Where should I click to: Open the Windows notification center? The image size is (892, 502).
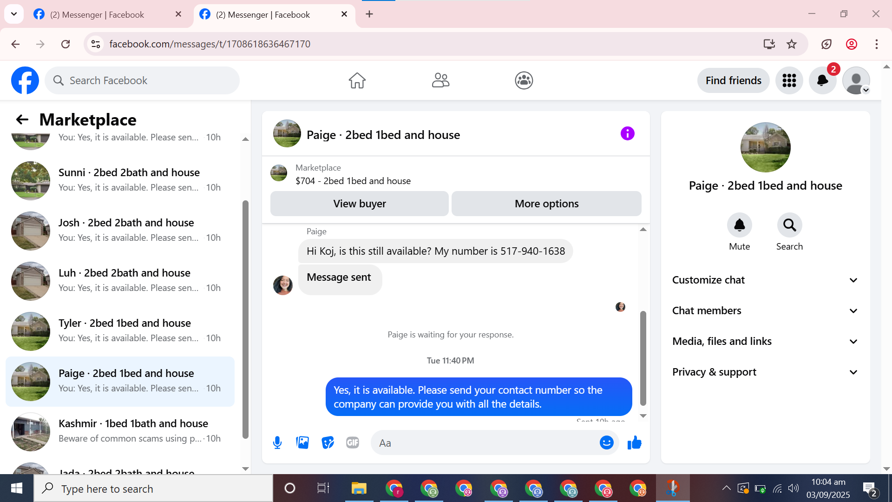870,489
